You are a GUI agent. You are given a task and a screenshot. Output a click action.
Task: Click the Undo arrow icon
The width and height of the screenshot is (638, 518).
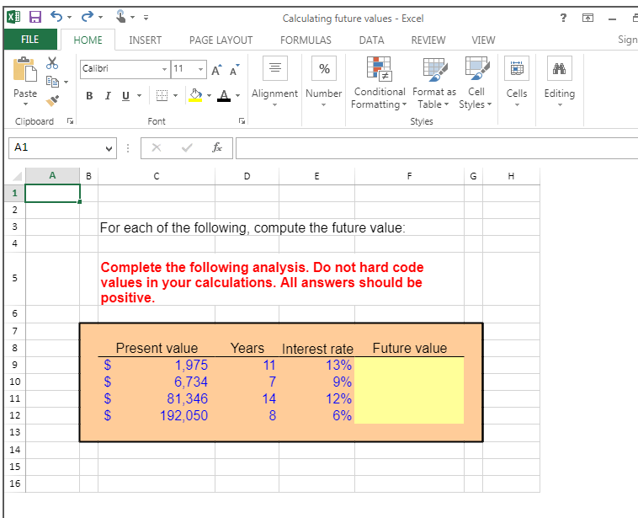point(56,17)
